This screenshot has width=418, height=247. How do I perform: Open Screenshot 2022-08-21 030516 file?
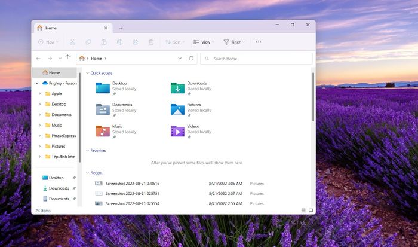pos(132,184)
